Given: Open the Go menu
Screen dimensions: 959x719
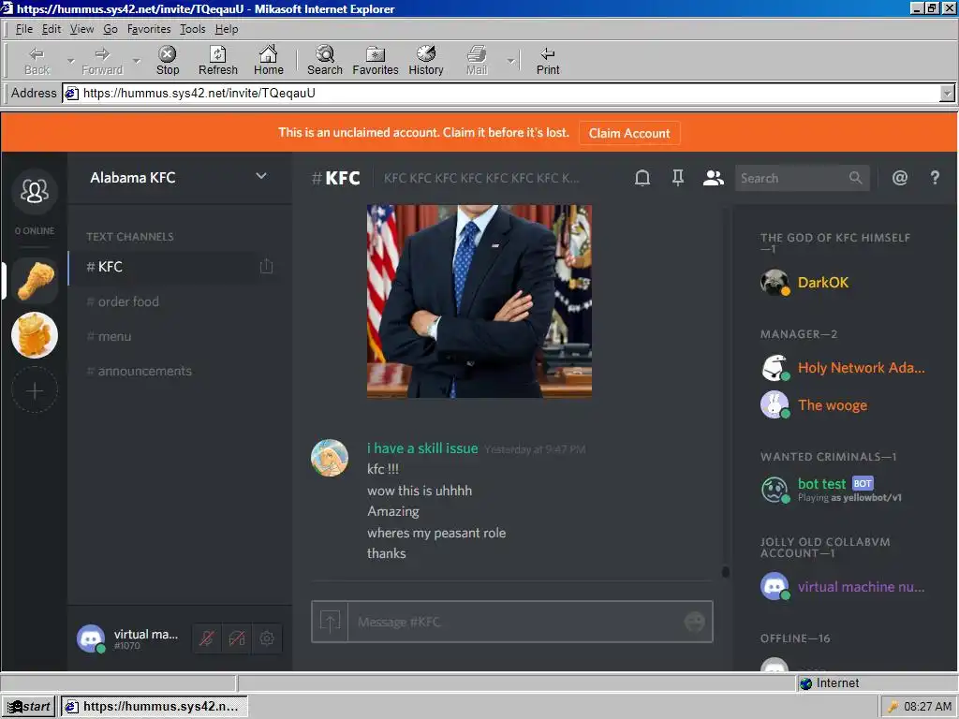Looking at the screenshot, I should tap(111, 29).
